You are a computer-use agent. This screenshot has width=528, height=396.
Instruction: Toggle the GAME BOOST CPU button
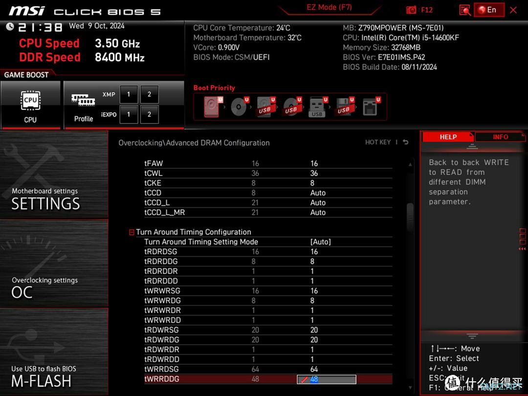point(30,105)
